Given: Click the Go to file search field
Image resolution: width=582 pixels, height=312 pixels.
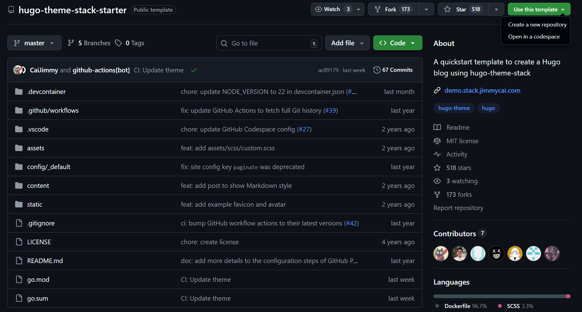Looking at the screenshot, I should point(269,43).
